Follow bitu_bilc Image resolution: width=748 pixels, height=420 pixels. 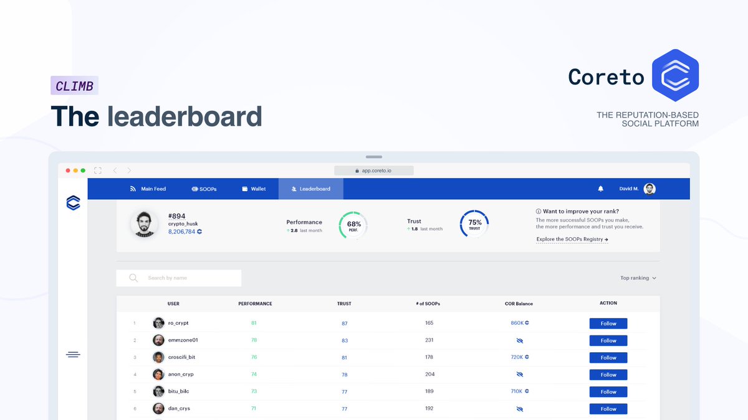[x=608, y=392]
